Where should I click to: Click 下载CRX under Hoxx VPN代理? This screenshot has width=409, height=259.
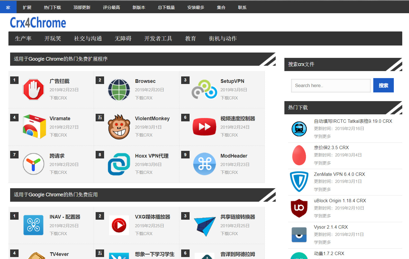[144, 172]
